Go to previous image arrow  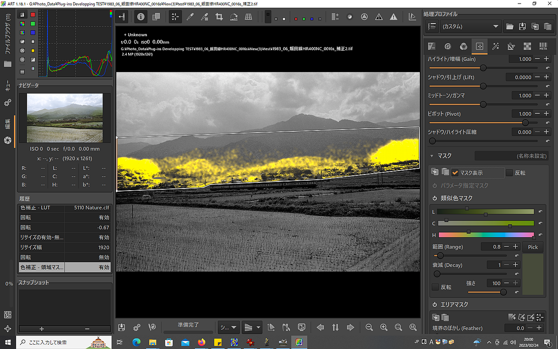coord(320,327)
